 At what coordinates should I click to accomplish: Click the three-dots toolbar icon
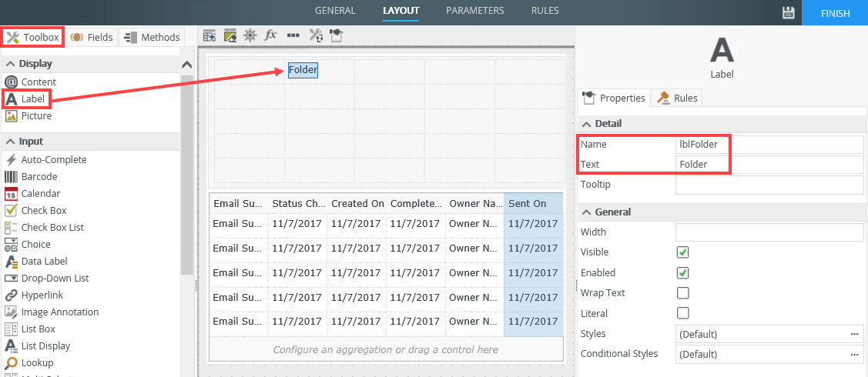[293, 35]
